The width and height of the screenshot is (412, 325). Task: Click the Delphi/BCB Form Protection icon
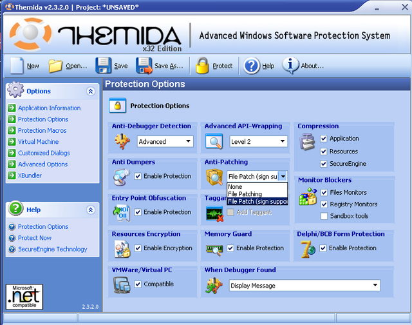[308, 249]
